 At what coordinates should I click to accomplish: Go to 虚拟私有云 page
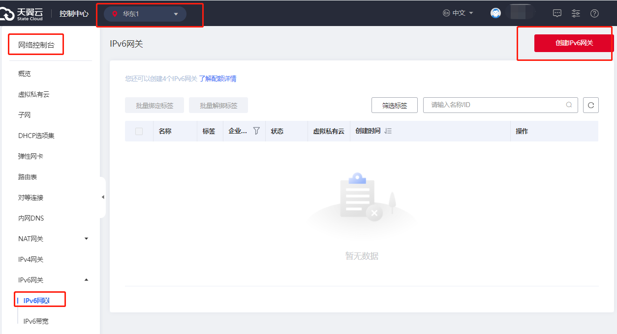[34, 94]
